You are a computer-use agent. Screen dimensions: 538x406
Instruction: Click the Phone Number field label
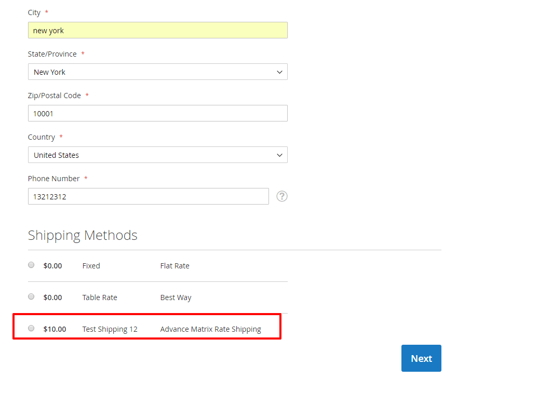coord(54,179)
